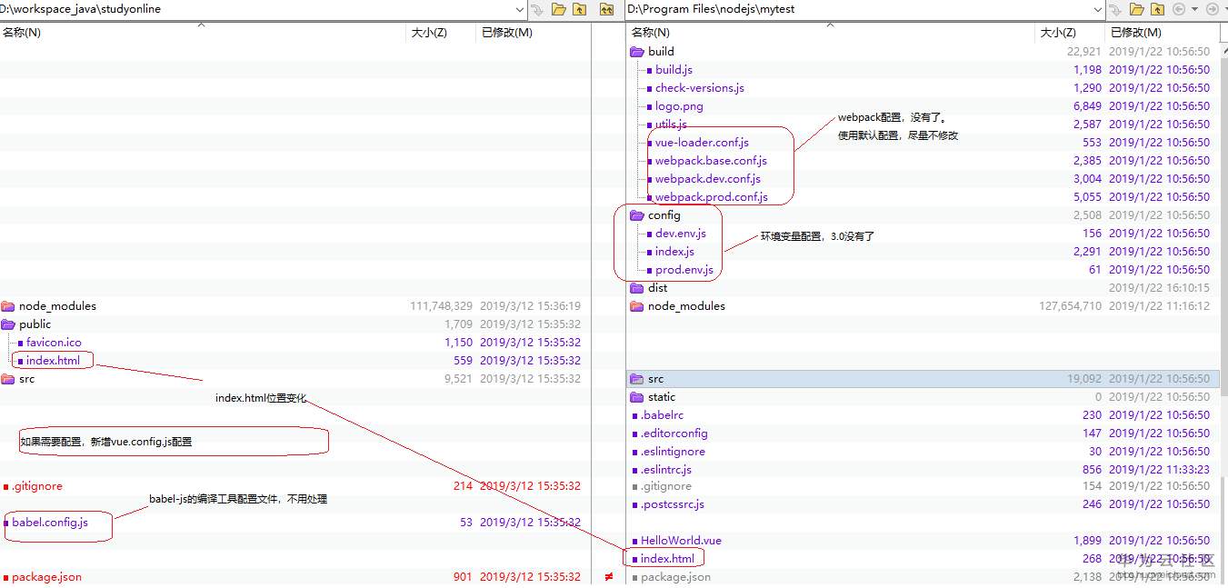Click left pane node_modules folder icon
1228x588 pixels.
(8, 306)
